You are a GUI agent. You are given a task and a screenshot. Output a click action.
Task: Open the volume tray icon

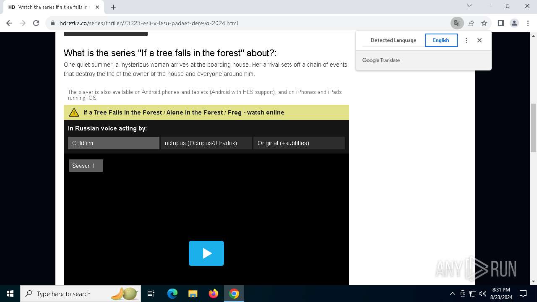pos(483,294)
